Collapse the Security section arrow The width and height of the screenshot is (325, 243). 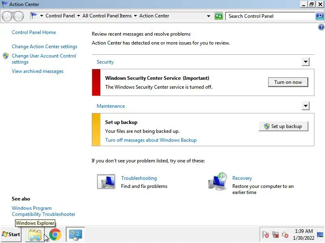305,62
